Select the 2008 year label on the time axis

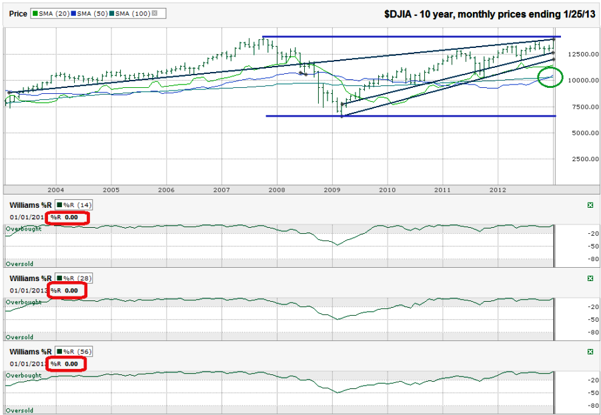[x=277, y=190]
